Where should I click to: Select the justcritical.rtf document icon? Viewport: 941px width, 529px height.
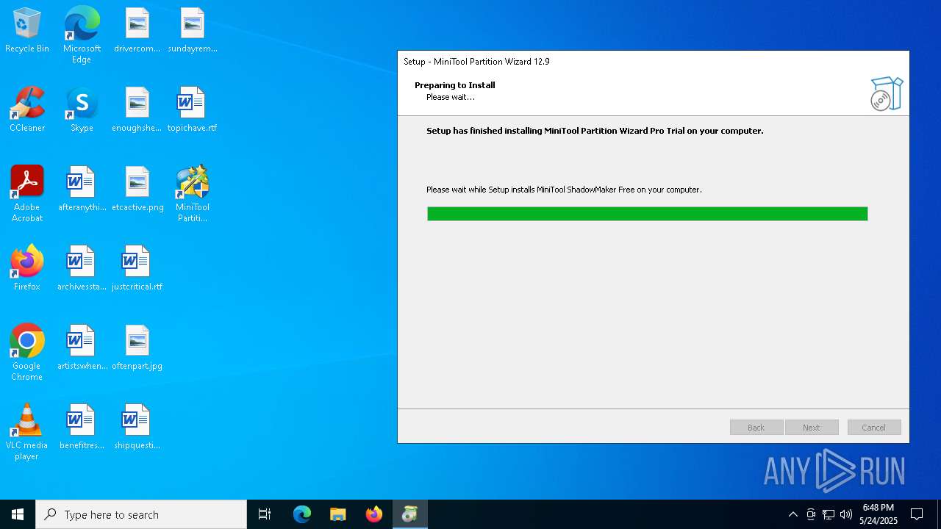pyautogui.click(x=137, y=269)
